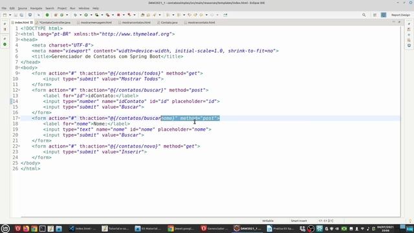Open the Terminal from the taskbar
Screen dimensions: 414x233
[x=42, y=228]
